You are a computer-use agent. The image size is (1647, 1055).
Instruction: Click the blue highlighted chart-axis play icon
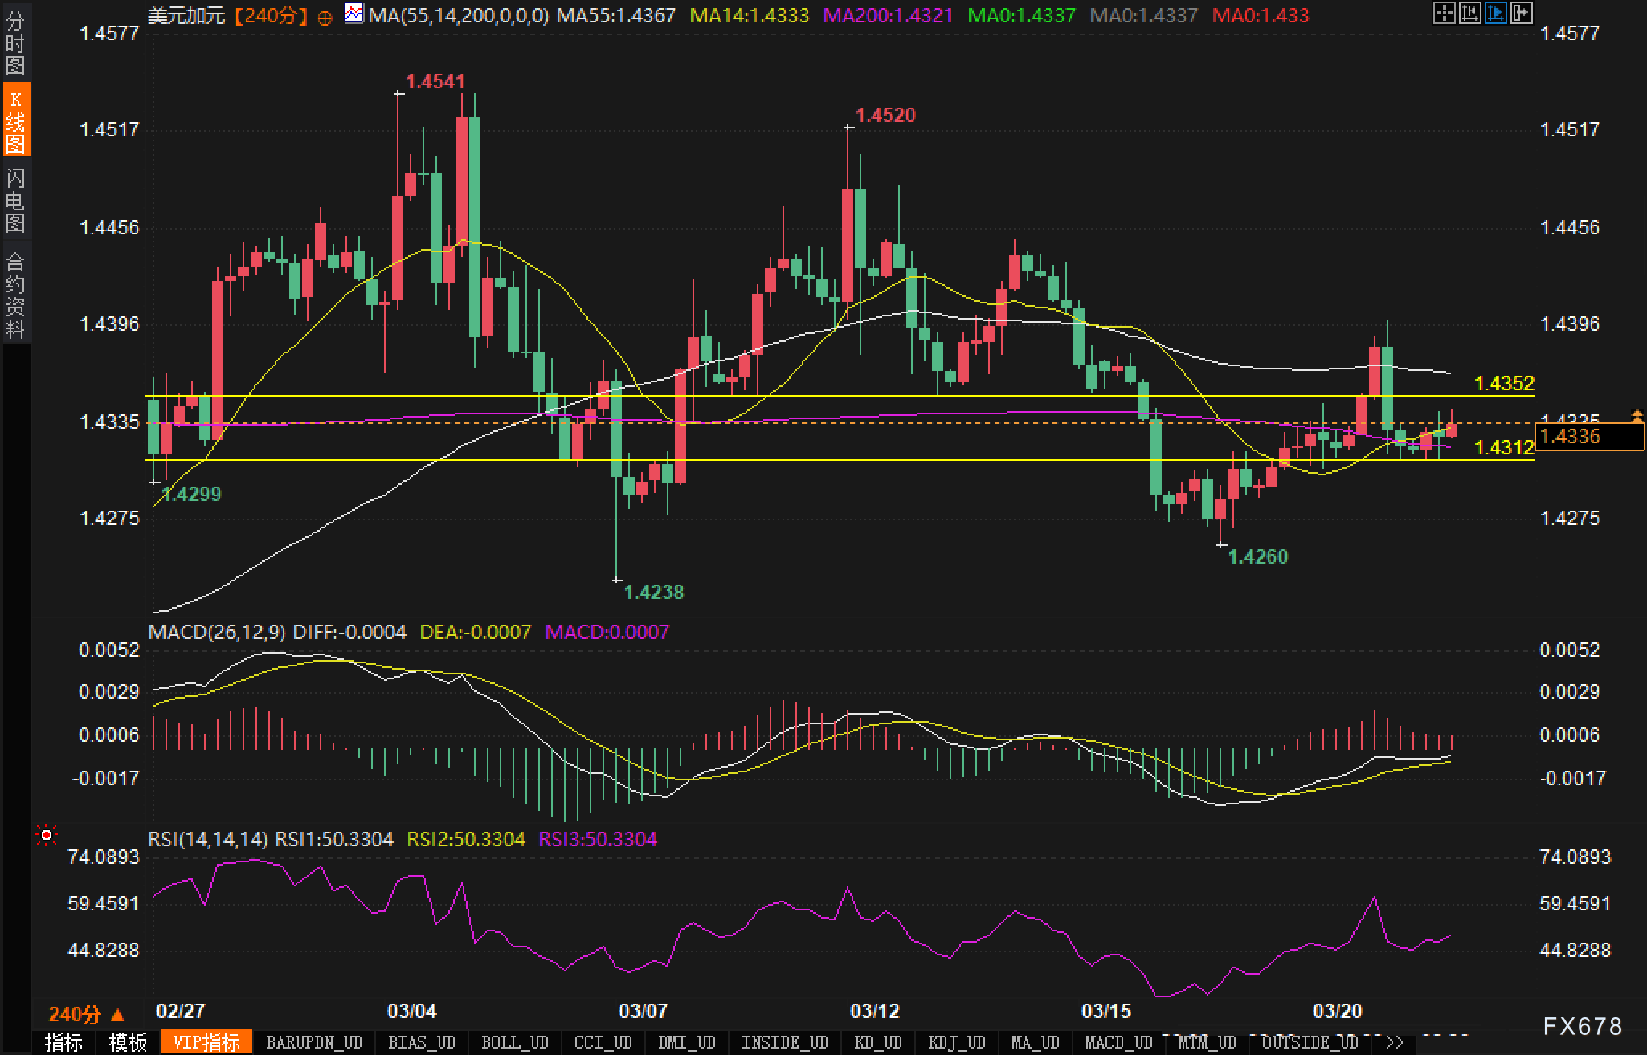click(1495, 13)
